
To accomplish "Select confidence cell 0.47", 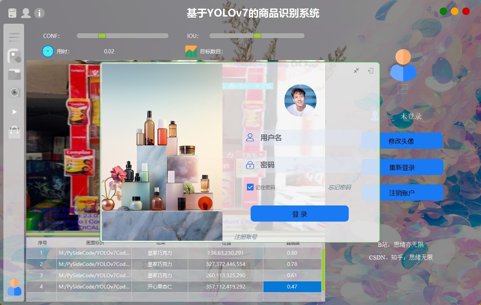I will [292, 287].
